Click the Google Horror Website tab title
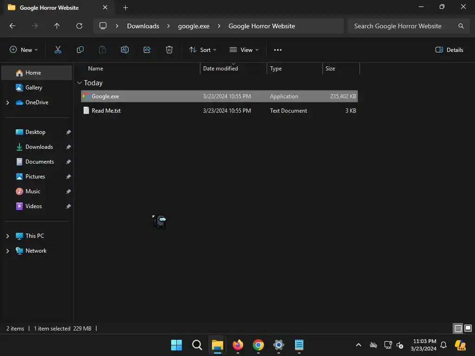The width and height of the screenshot is (475, 356). [49, 8]
